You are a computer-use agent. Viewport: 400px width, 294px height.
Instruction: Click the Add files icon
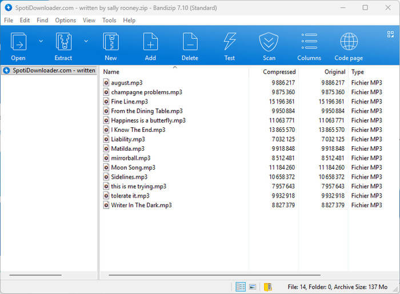150,42
